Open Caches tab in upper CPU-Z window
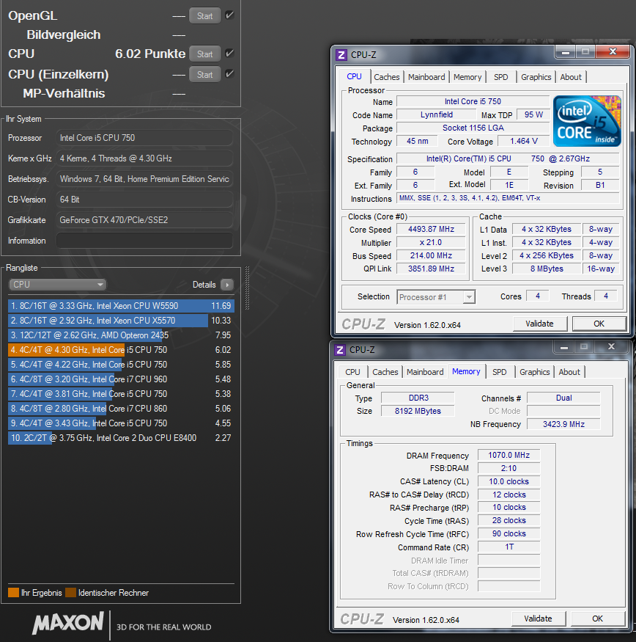636x642 pixels. [x=386, y=77]
